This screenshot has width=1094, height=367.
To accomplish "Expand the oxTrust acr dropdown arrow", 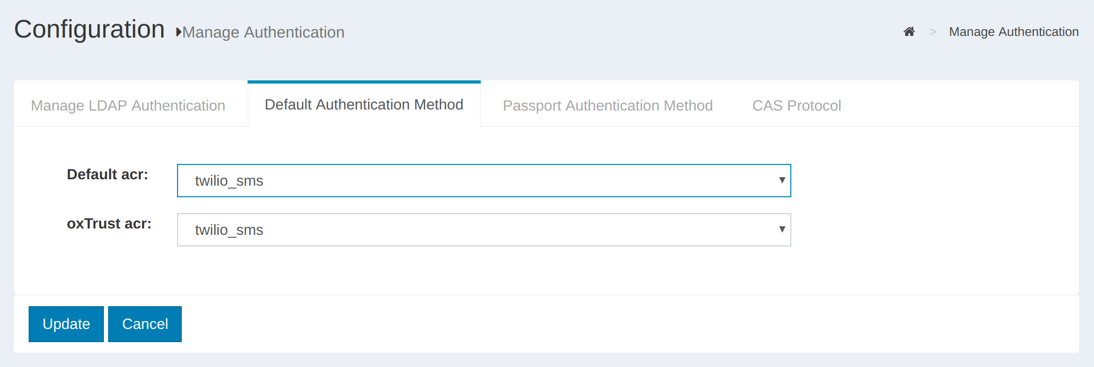I will point(782,230).
